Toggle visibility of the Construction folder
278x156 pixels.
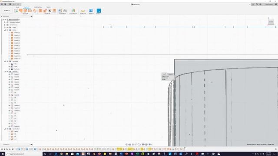7,129
